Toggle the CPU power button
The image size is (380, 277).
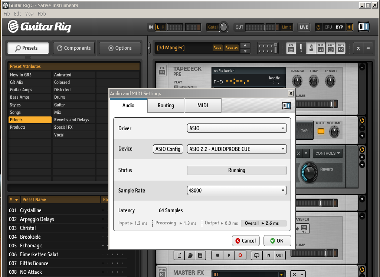tap(318, 27)
